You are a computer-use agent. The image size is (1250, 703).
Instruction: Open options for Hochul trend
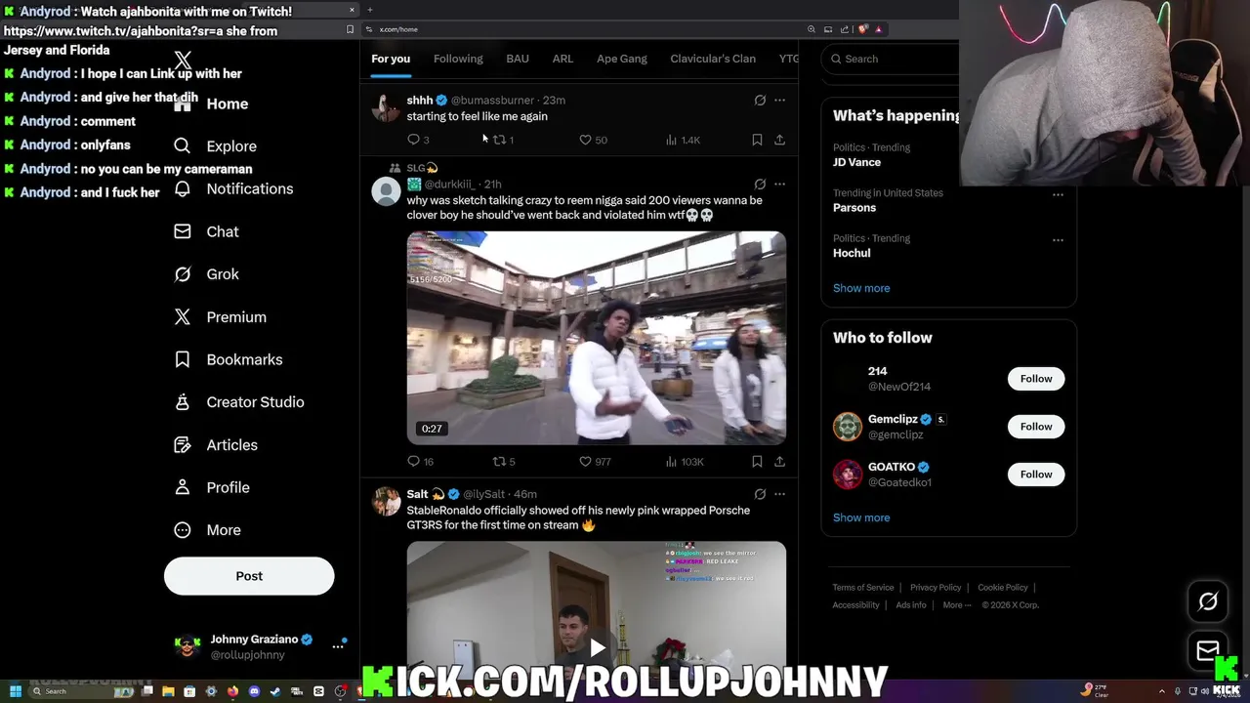[x=1058, y=239]
